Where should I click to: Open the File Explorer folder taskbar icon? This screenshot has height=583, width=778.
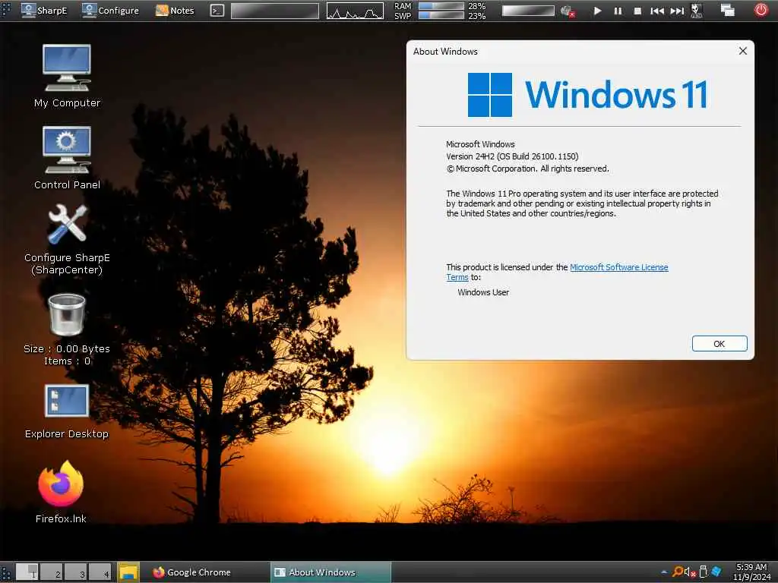[x=128, y=572]
